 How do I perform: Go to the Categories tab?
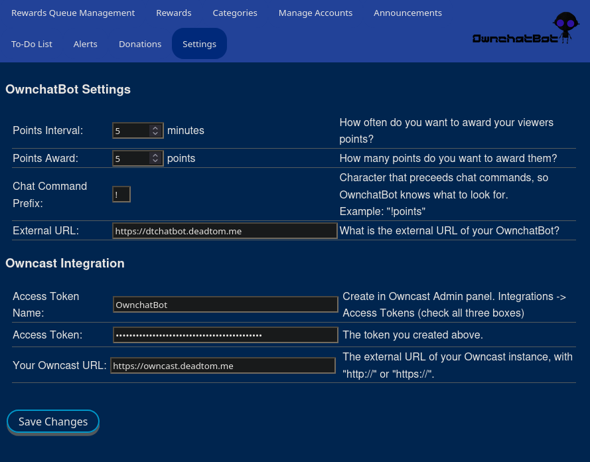[x=235, y=13]
